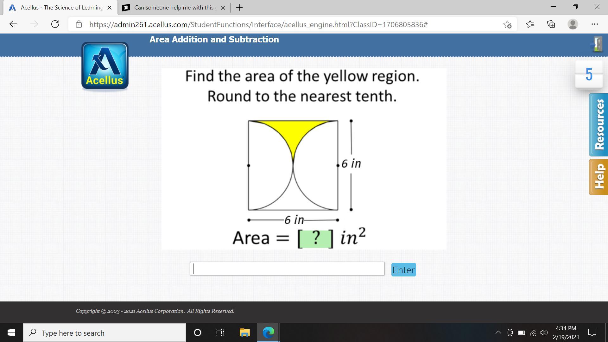Click the address bar URL
Screen dimensions: 608x342
(x=258, y=25)
